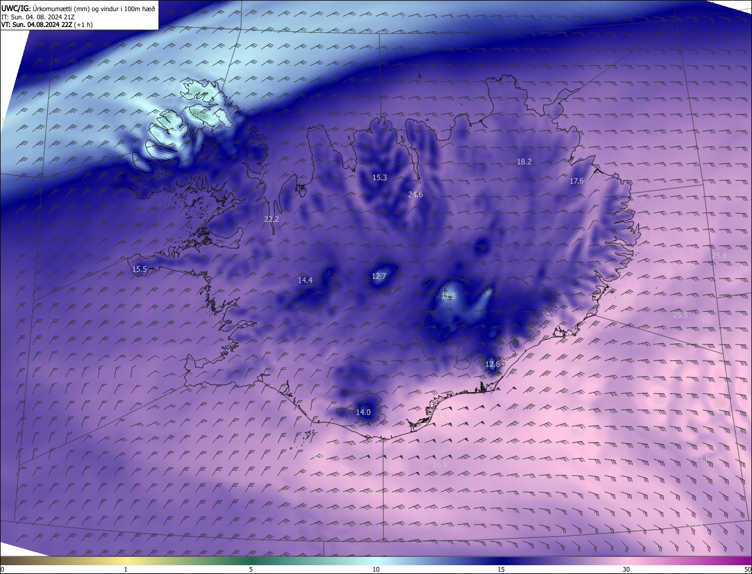Select the 15 tick on the color scale

click(x=501, y=569)
